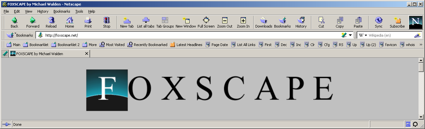Image resolution: width=425 pixels, height=129 pixels.
Task: Run the List All Links bookmarklet
Action: point(243,45)
